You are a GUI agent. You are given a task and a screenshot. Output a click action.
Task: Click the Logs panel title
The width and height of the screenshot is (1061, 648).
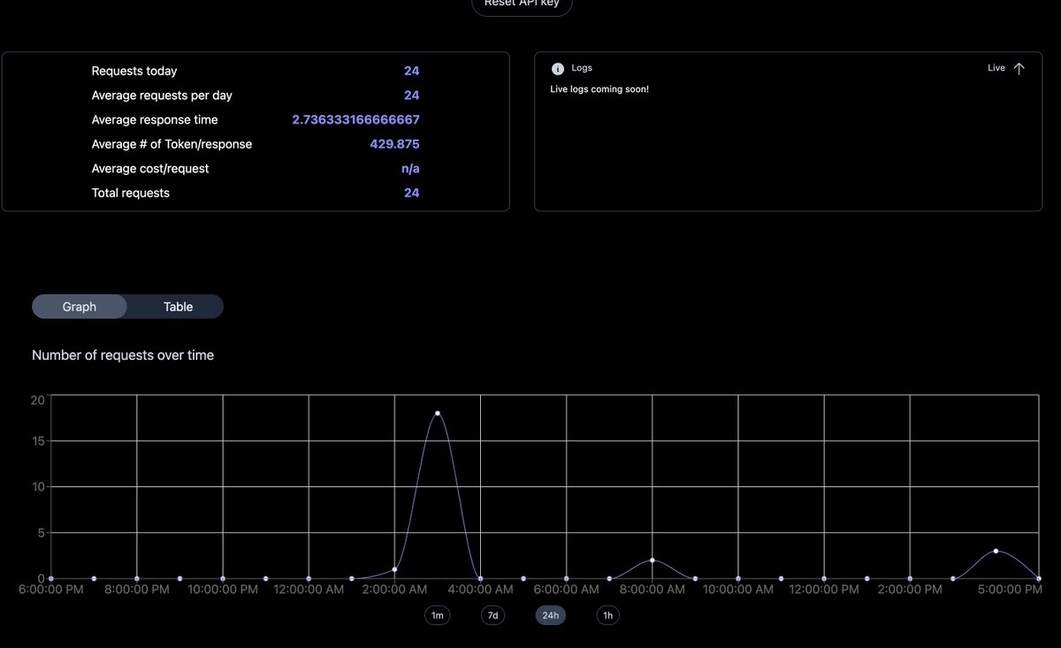point(582,68)
